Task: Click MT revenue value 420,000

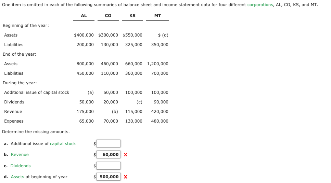Action: click(160, 112)
